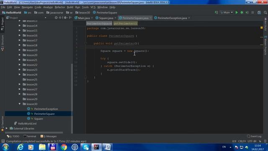Close the PerimeterException.java tab
The image size is (268, 151).
point(189,18)
